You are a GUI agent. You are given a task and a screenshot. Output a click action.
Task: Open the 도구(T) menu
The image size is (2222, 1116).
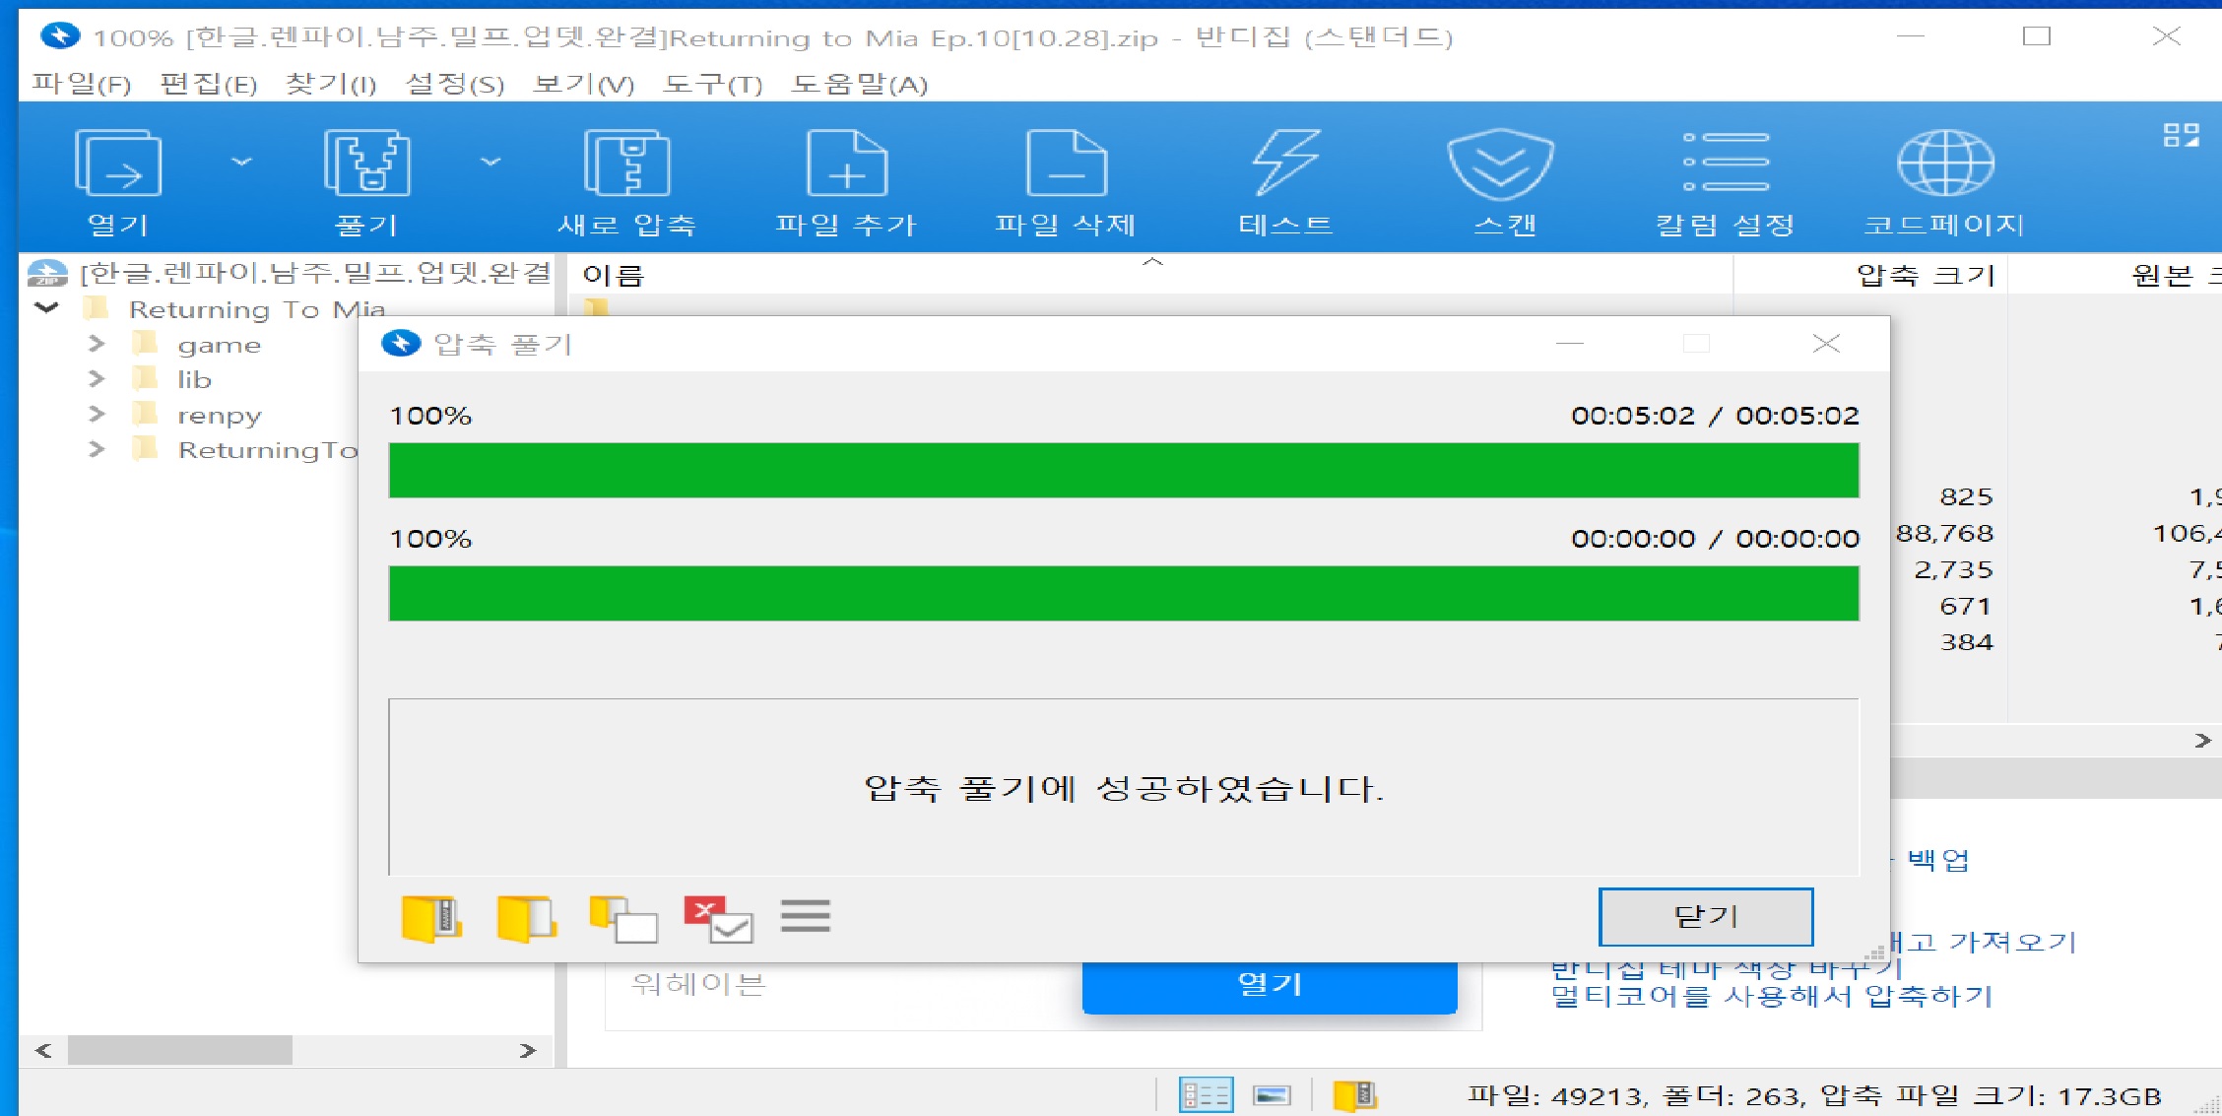[713, 84]
